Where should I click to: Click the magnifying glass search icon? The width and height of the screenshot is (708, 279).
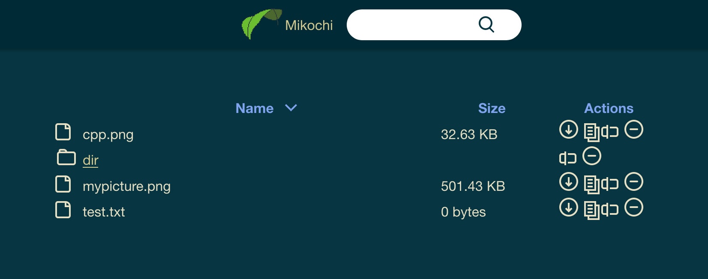486,25
